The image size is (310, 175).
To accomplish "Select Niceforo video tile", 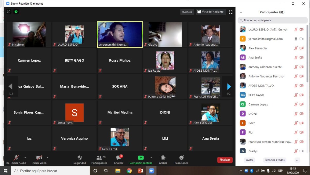I will (x=29, y=34).
